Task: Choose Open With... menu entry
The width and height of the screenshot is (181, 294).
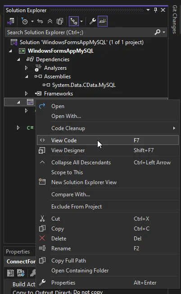Action: (x=108, y=116)
